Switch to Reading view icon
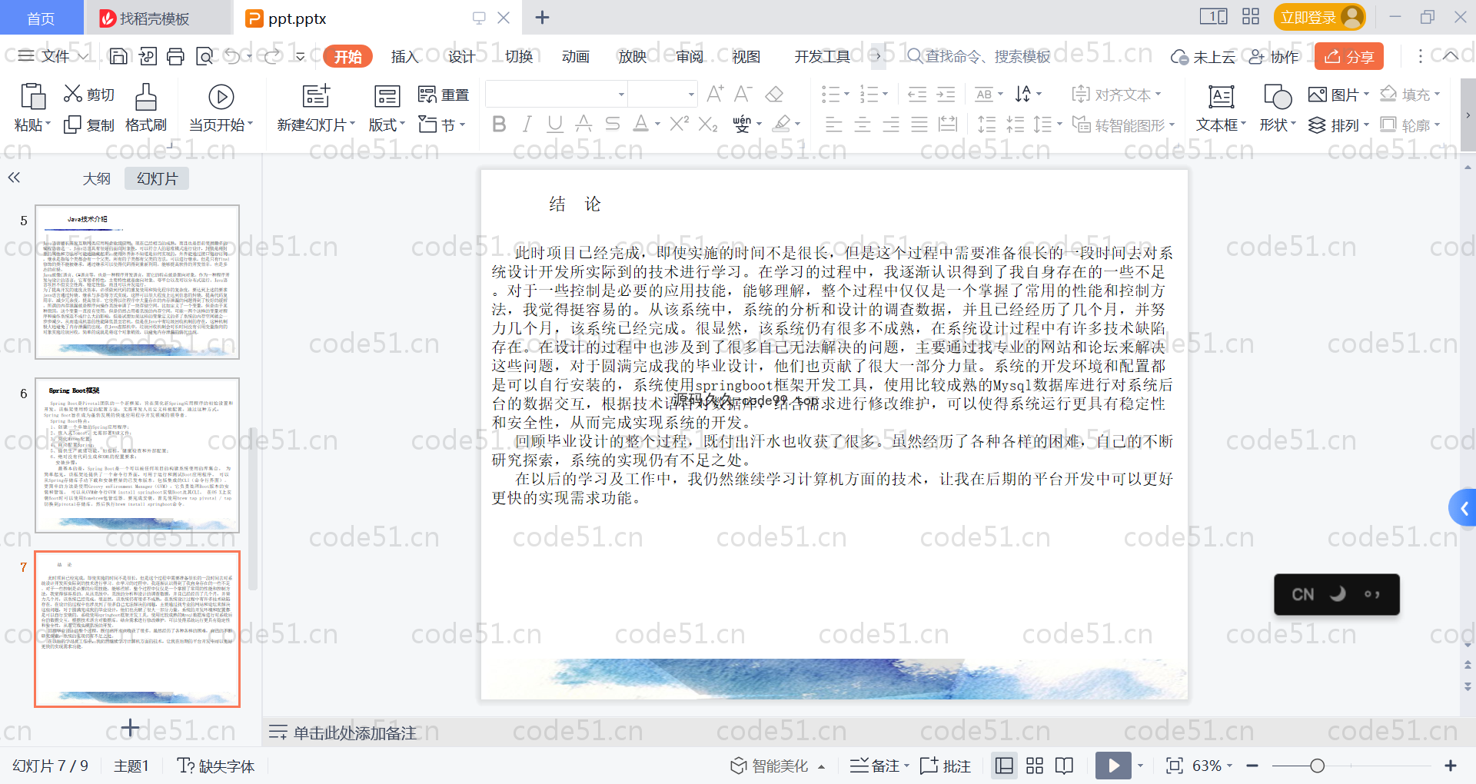 point(1065,766)
